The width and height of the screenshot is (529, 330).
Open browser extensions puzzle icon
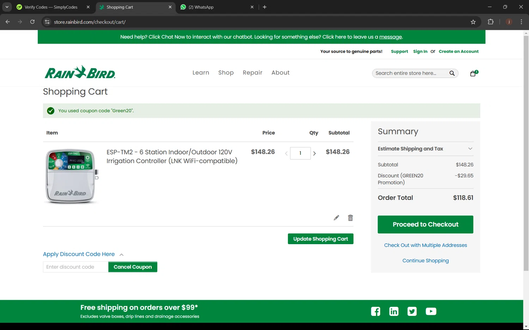pyautogui.click(x=491, y=22)
